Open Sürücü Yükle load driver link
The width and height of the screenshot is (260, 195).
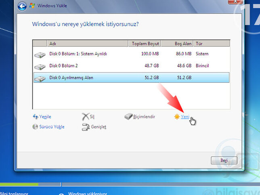click(x=52, y=127)
